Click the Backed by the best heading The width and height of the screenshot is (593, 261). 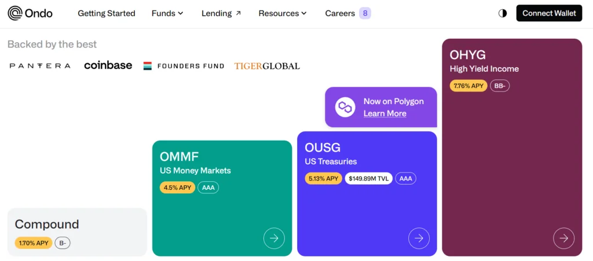(x=52, y=44)
